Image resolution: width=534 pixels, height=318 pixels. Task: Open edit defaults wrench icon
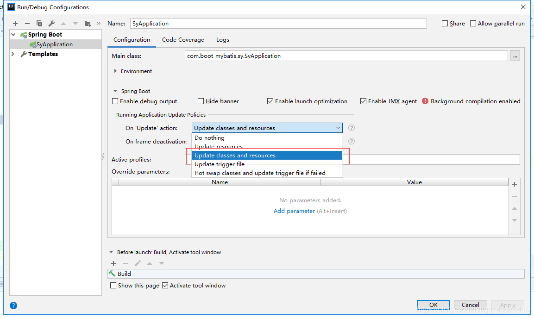pyautogui.click(x=51, y=24)
